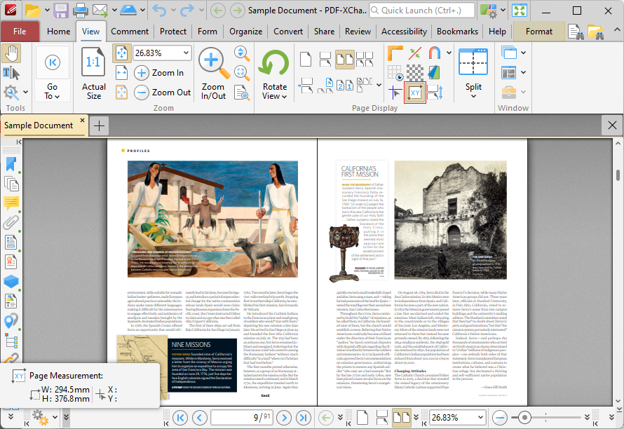Image resolution: width=624 pixels, height=429 pixels.
Task: Toggle Single Page layout in ribbon
Action: point(306,60)
